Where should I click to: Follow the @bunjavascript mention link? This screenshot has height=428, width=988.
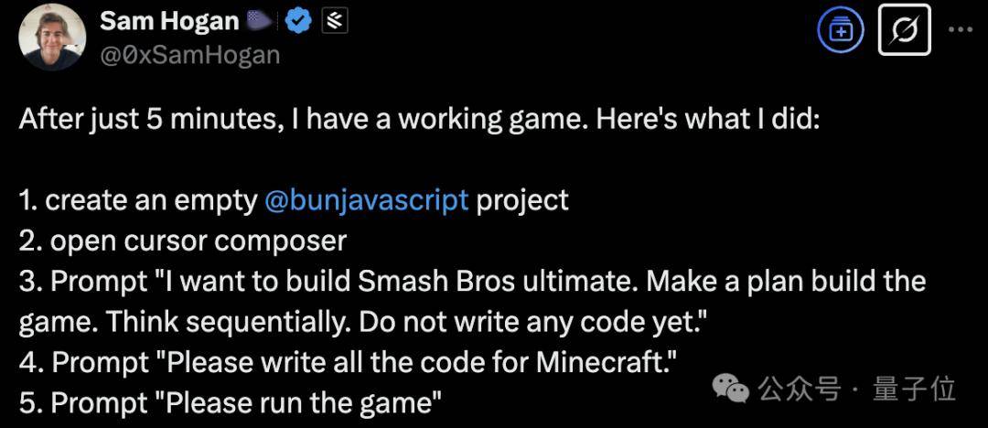[x=367, y=200]
